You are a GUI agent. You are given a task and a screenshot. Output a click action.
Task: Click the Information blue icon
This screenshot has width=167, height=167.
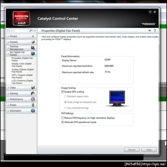pyautogui.click(x=33, y=111)
